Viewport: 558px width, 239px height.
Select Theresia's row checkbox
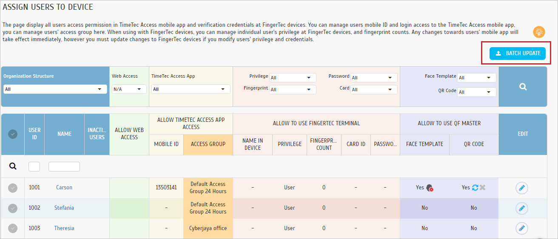coord(13,228)
